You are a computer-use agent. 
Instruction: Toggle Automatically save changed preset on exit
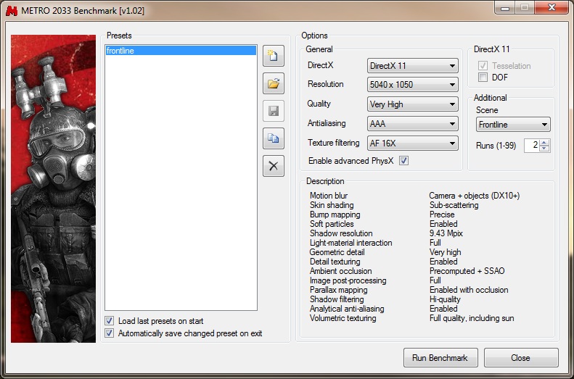pos(110,333)
